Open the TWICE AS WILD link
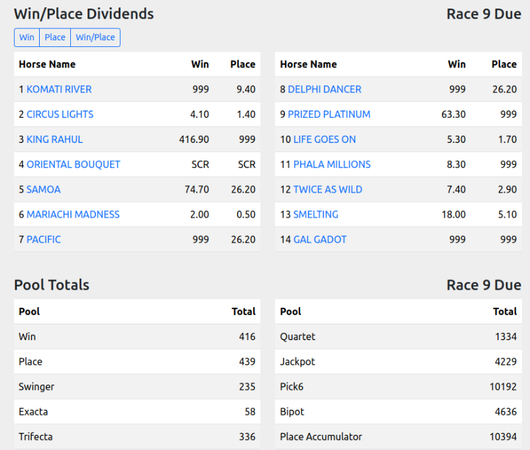The height and width of the screenshot is (450, 530). tap(328, 190)
